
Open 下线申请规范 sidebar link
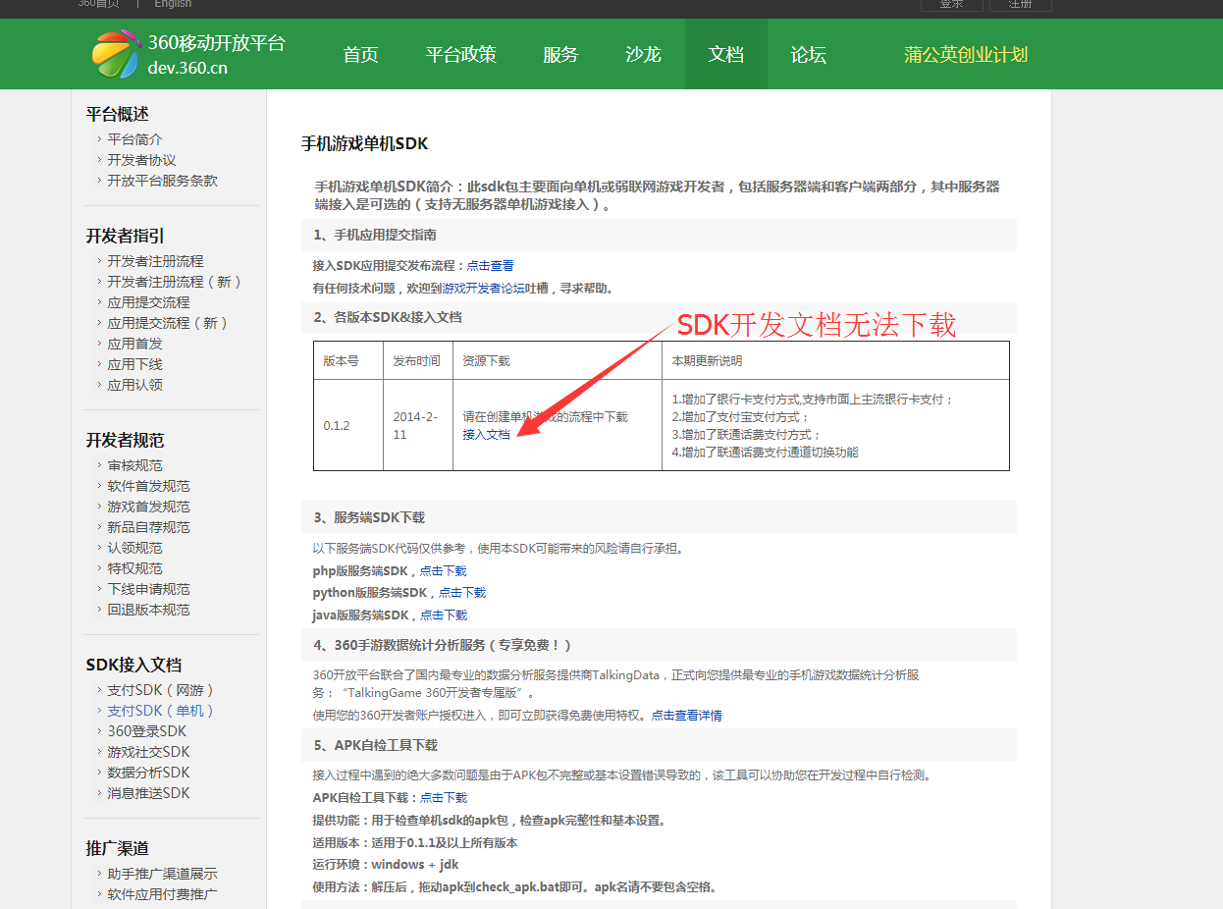tap(149, 589)
